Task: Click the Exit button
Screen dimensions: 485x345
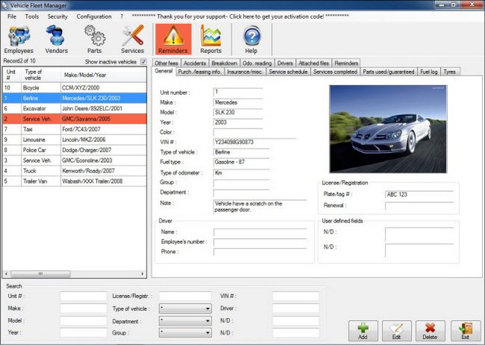Action: [466, 330]
